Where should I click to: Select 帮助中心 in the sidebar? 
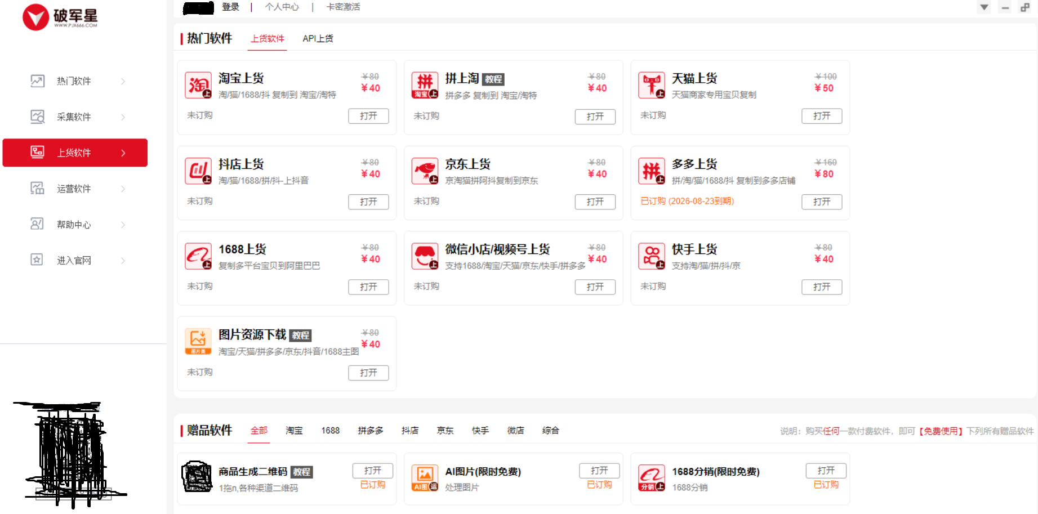[x=75, y=225]
